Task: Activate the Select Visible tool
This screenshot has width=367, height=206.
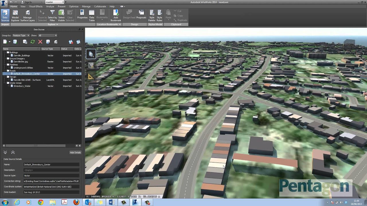Action: click(61, 16)
